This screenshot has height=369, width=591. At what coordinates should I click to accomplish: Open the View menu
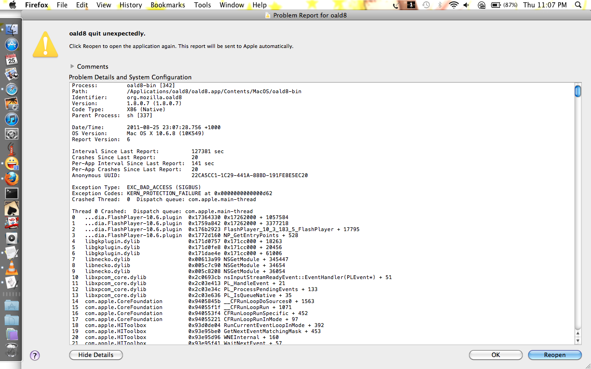click(104, 5)
